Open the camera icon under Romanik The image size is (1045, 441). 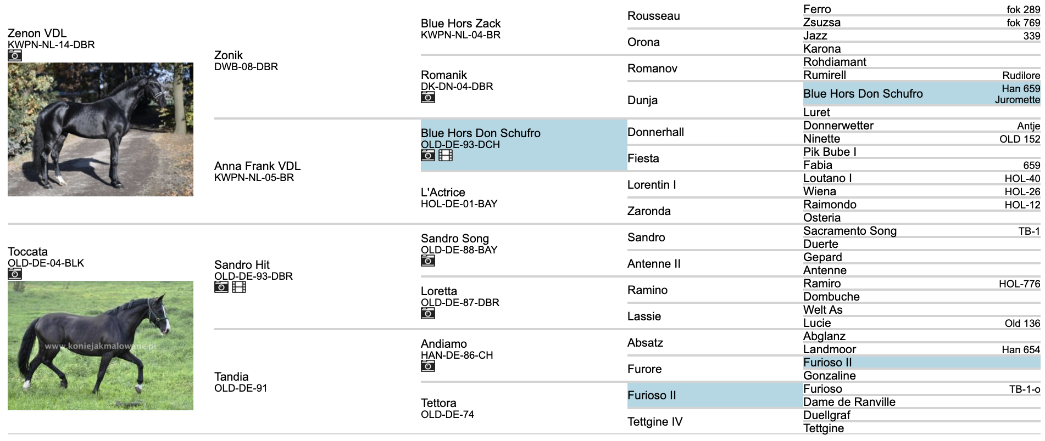tap(428, 97)
